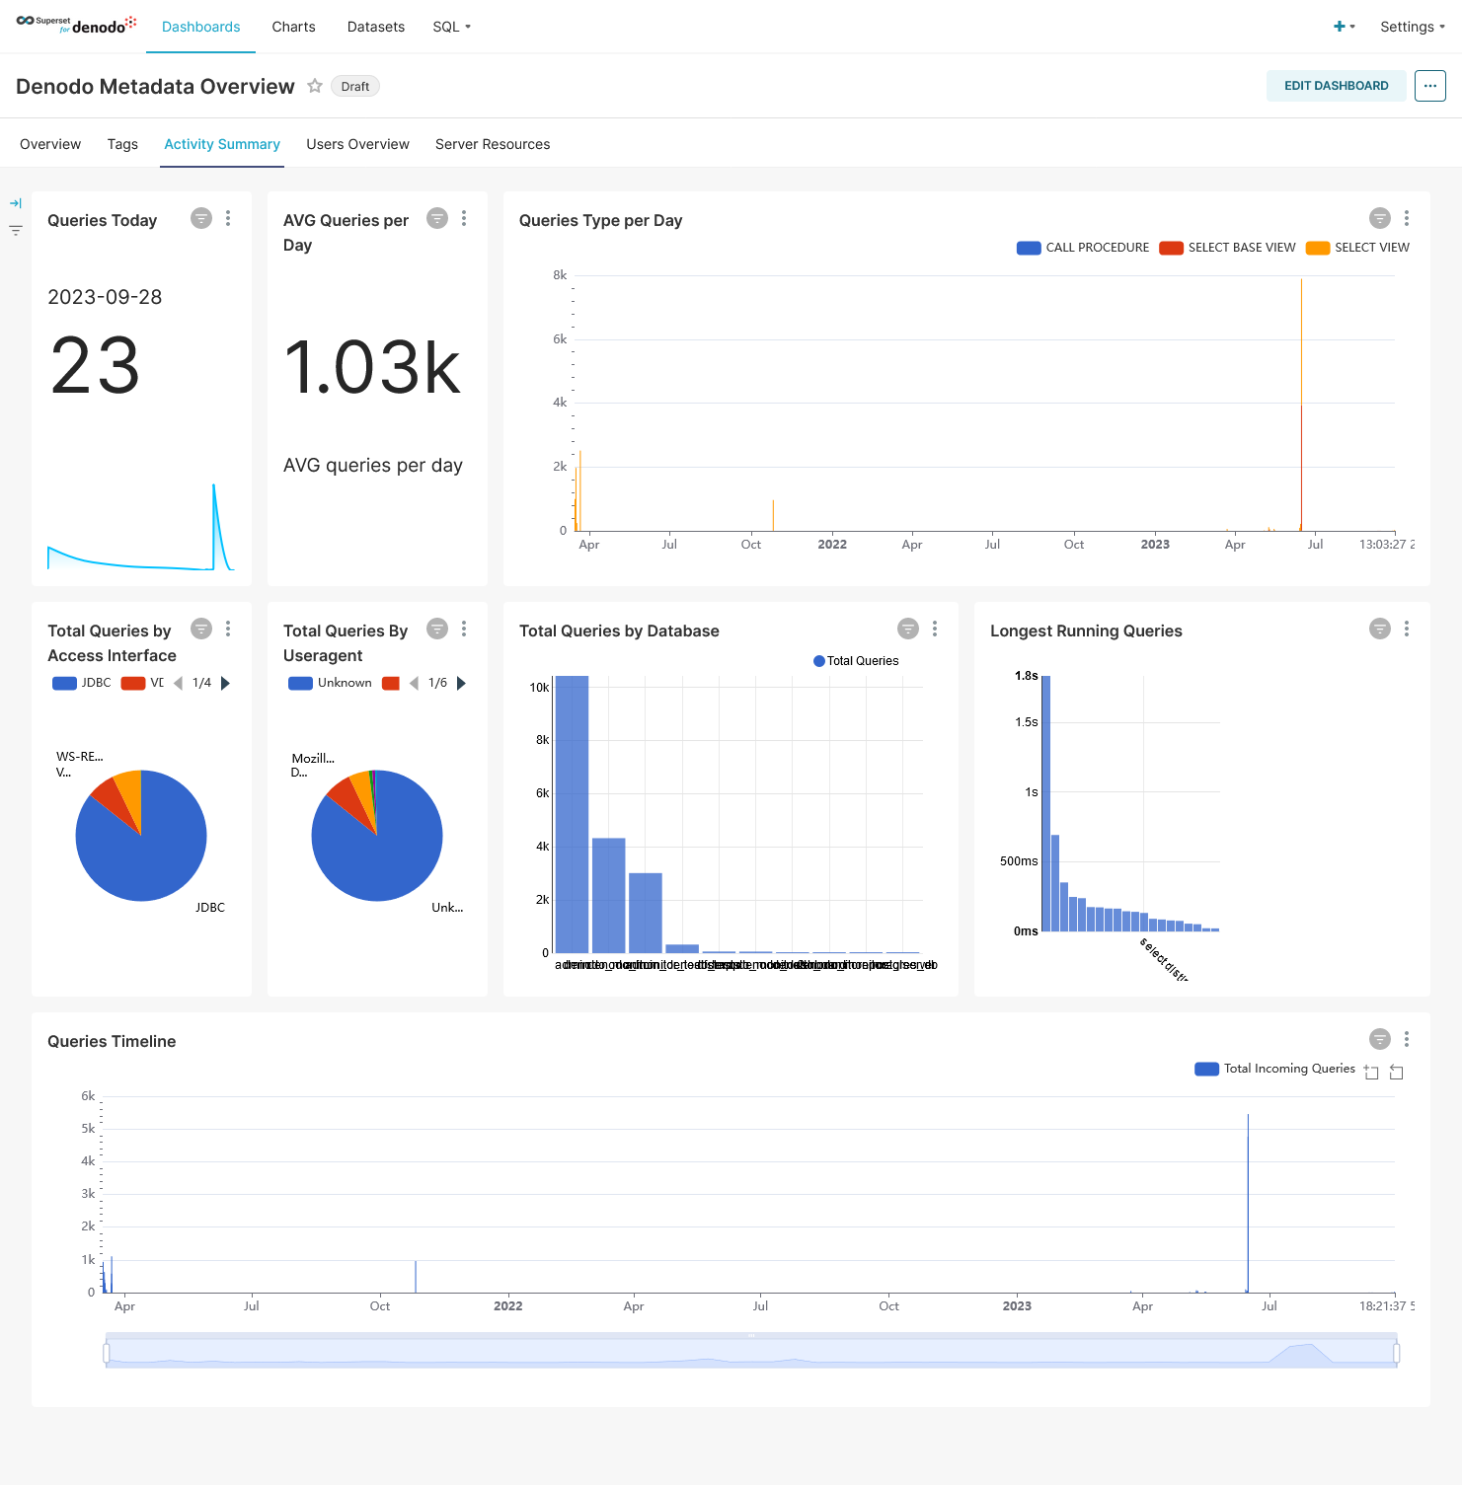
Task: Open the dashboard more-actions ellipsis button
Action: tap(1429, 86)
